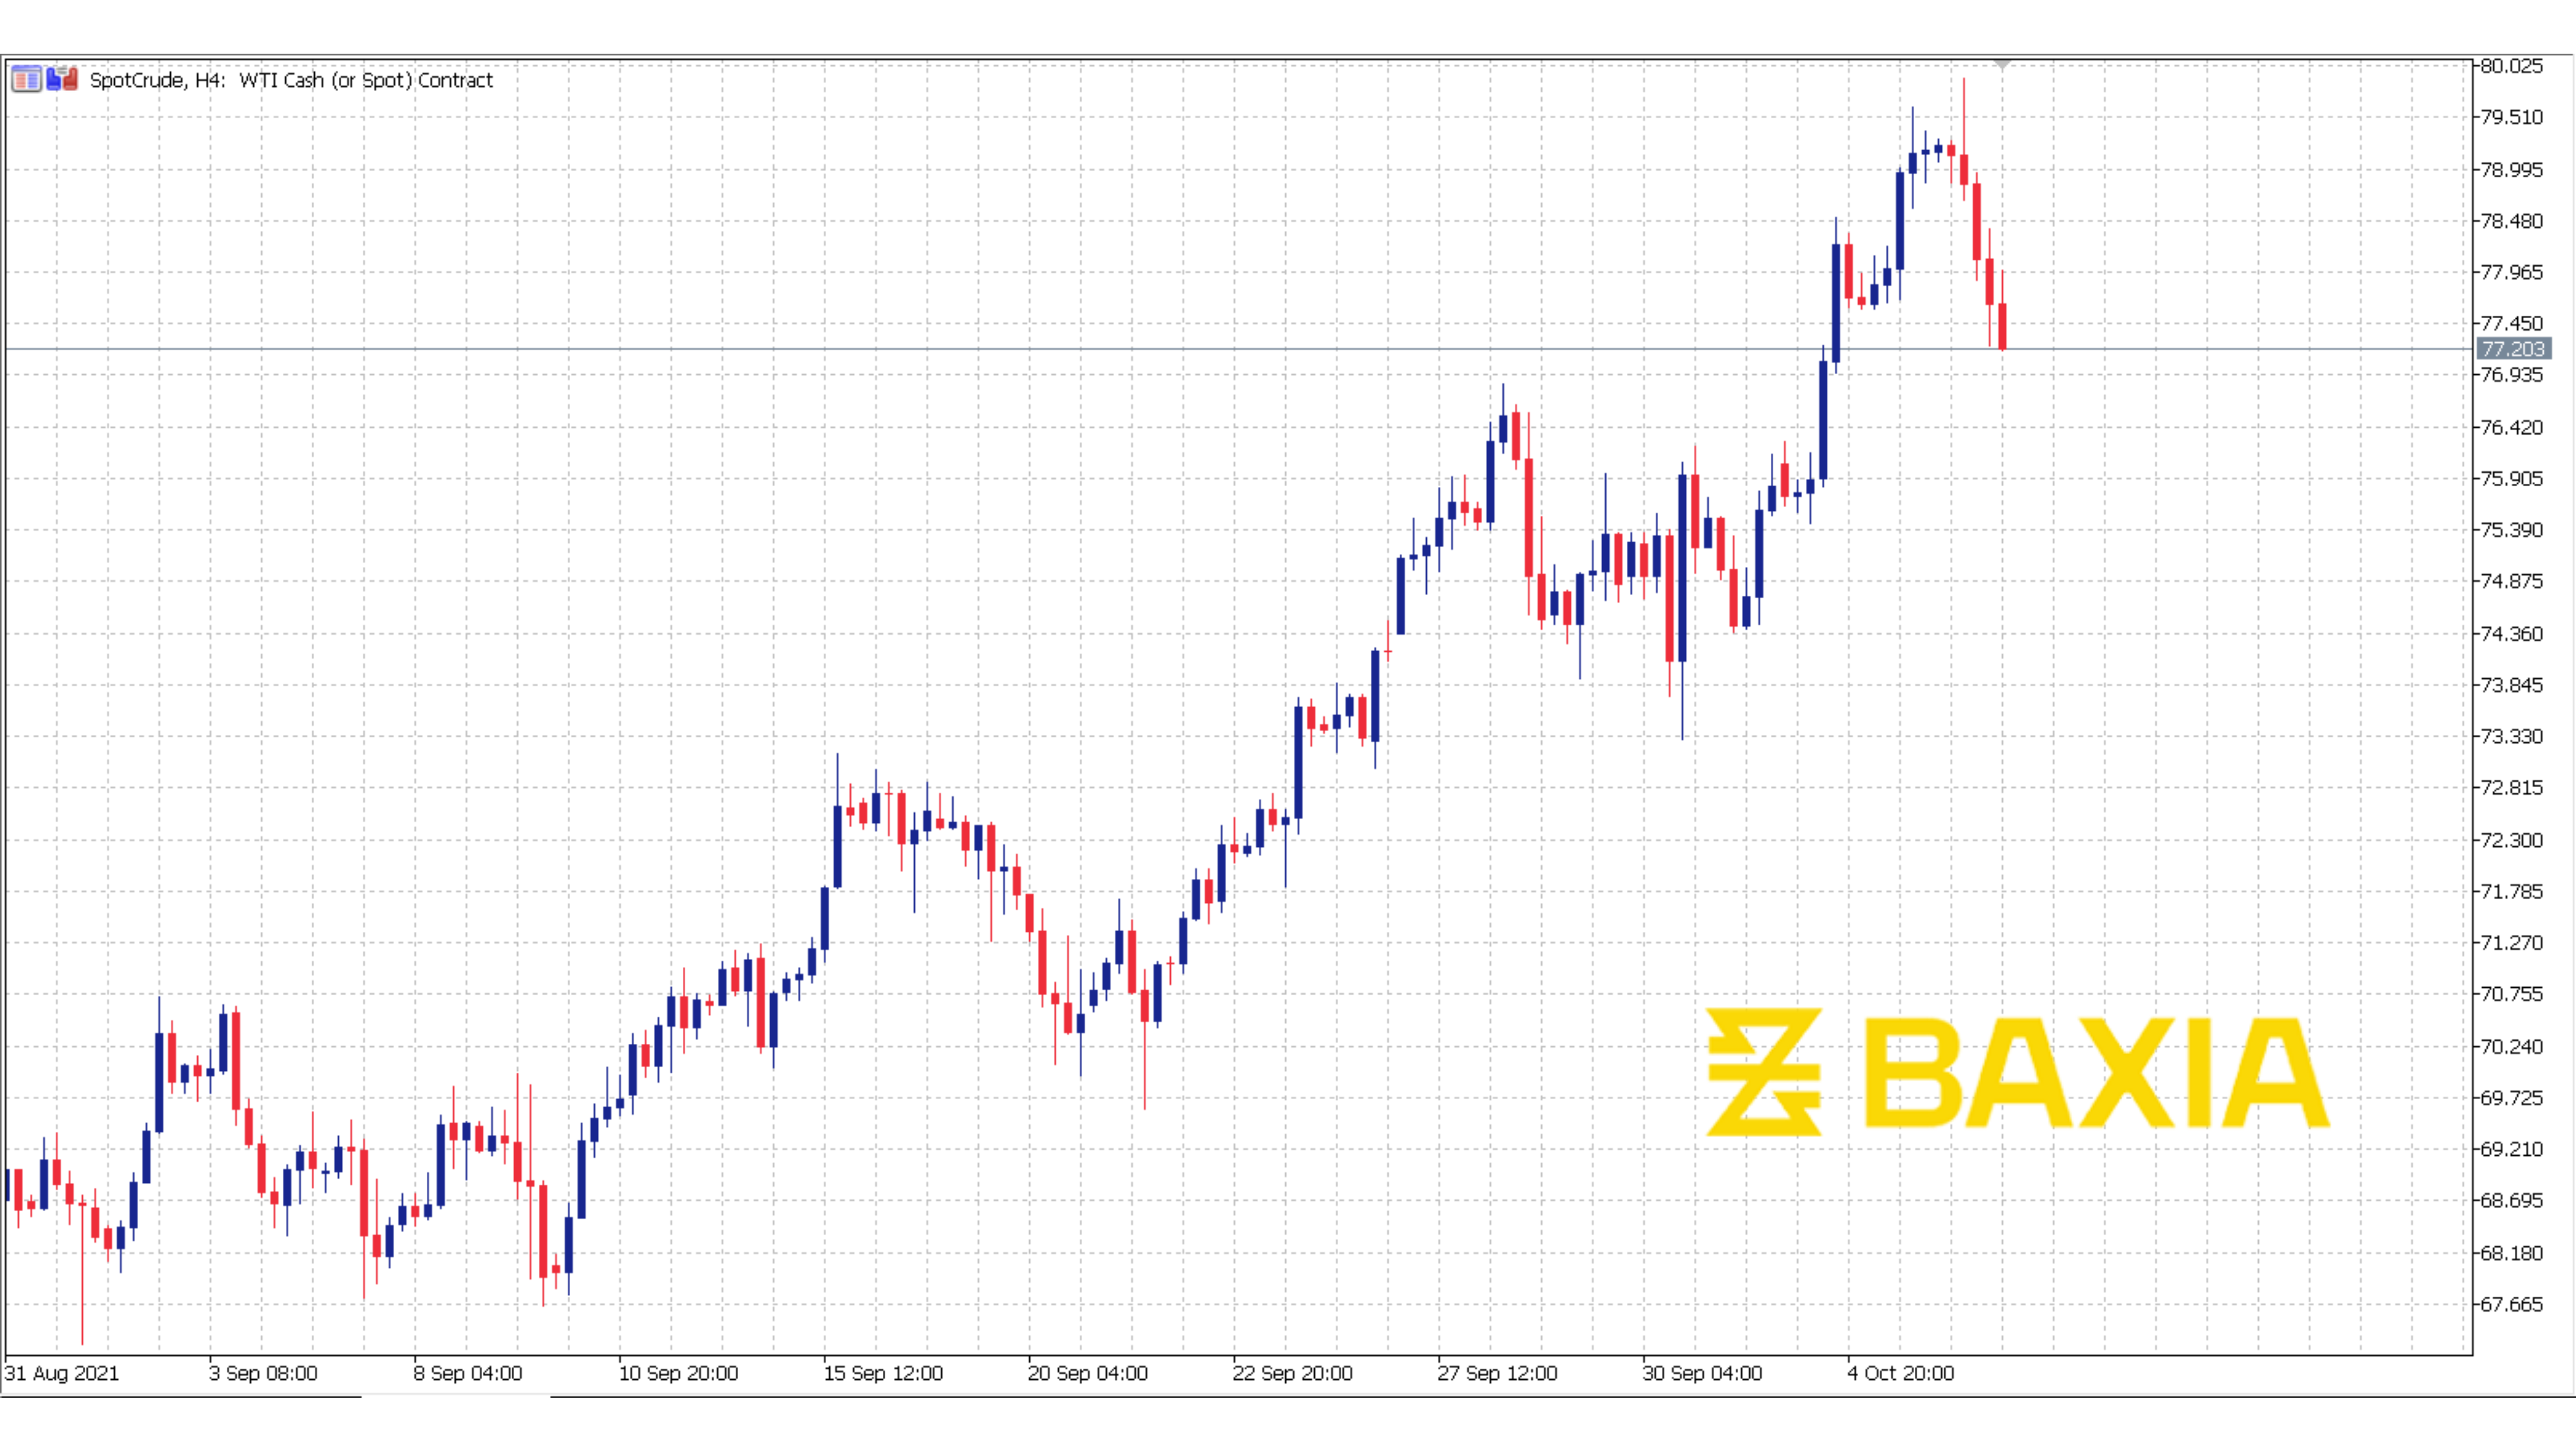Click the 74.875 price scale label
Screen dimensions: 2576x1451
2511,581
